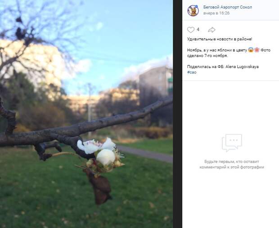Click the like count number 4

198,30
